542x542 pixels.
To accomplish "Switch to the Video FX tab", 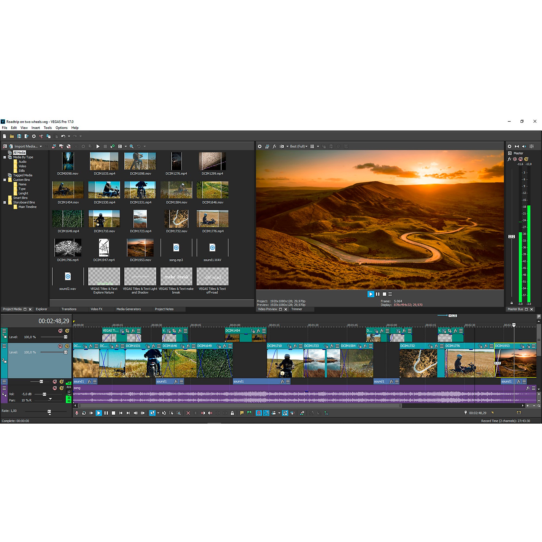I will 96,309.
